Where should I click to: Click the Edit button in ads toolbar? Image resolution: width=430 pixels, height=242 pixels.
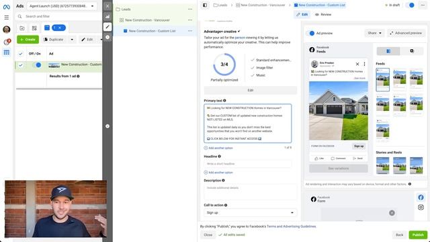[x=87, y=40]
